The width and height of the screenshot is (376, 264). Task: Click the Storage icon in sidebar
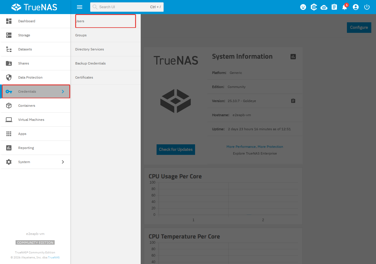(x=9, y=35)
